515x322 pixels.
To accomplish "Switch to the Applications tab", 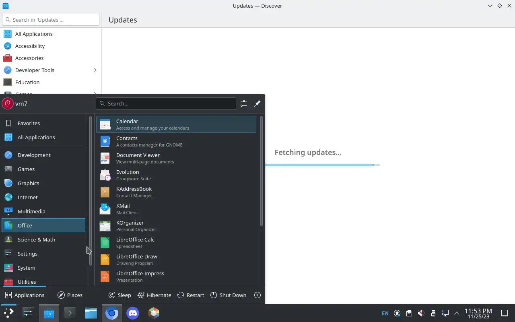I will click(25, 295).
